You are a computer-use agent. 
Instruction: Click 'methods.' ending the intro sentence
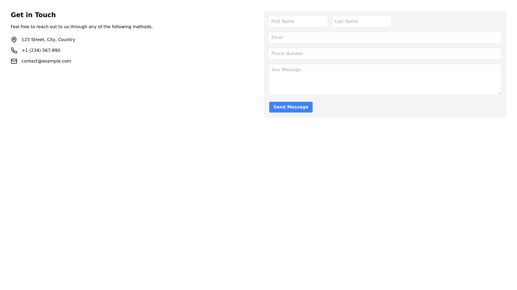pos(142,27)
